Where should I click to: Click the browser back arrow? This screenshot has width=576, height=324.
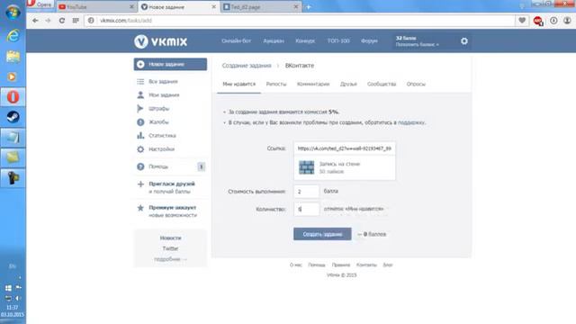coord(35,21)
